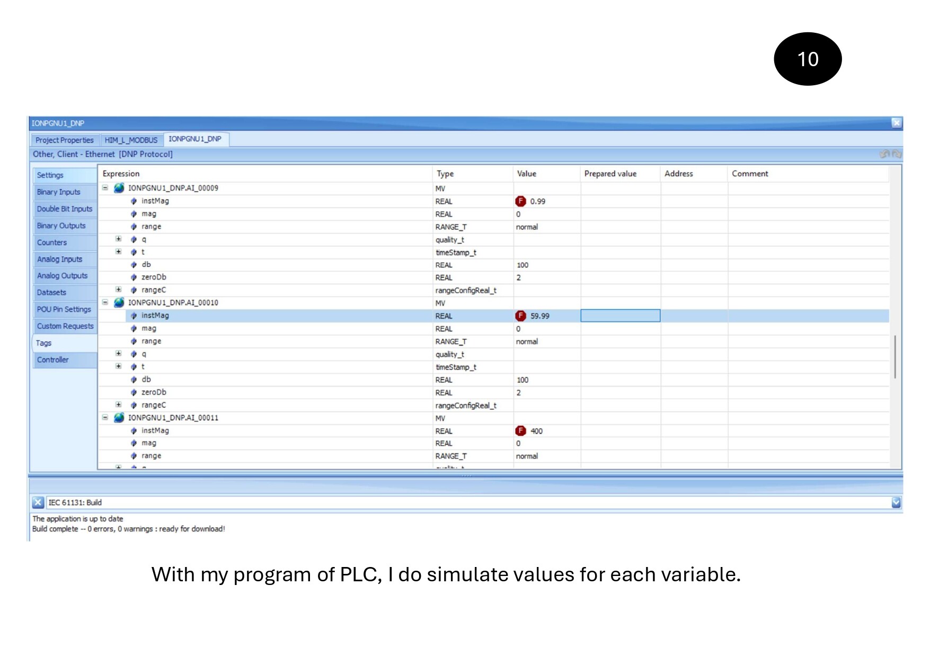
Task: Switch to the HIM_L_MODBUS tab
Action: pyautogui.click(x=131, y=140)
